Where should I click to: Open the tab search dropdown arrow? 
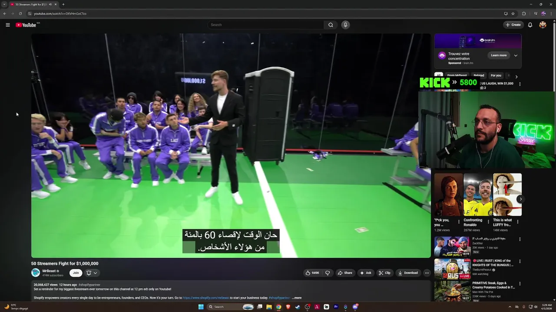[4, 4]
